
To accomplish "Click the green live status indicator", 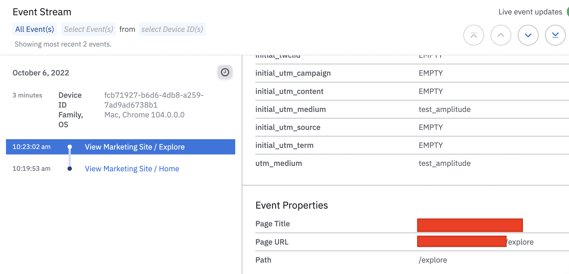I will [568, 12].
